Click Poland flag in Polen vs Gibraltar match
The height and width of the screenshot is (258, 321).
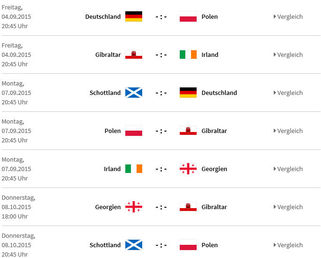(134, 131)
